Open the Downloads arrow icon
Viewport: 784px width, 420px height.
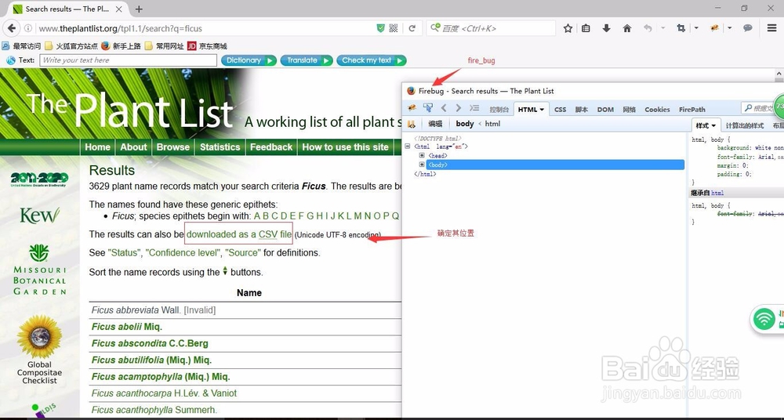pos(607,28)
